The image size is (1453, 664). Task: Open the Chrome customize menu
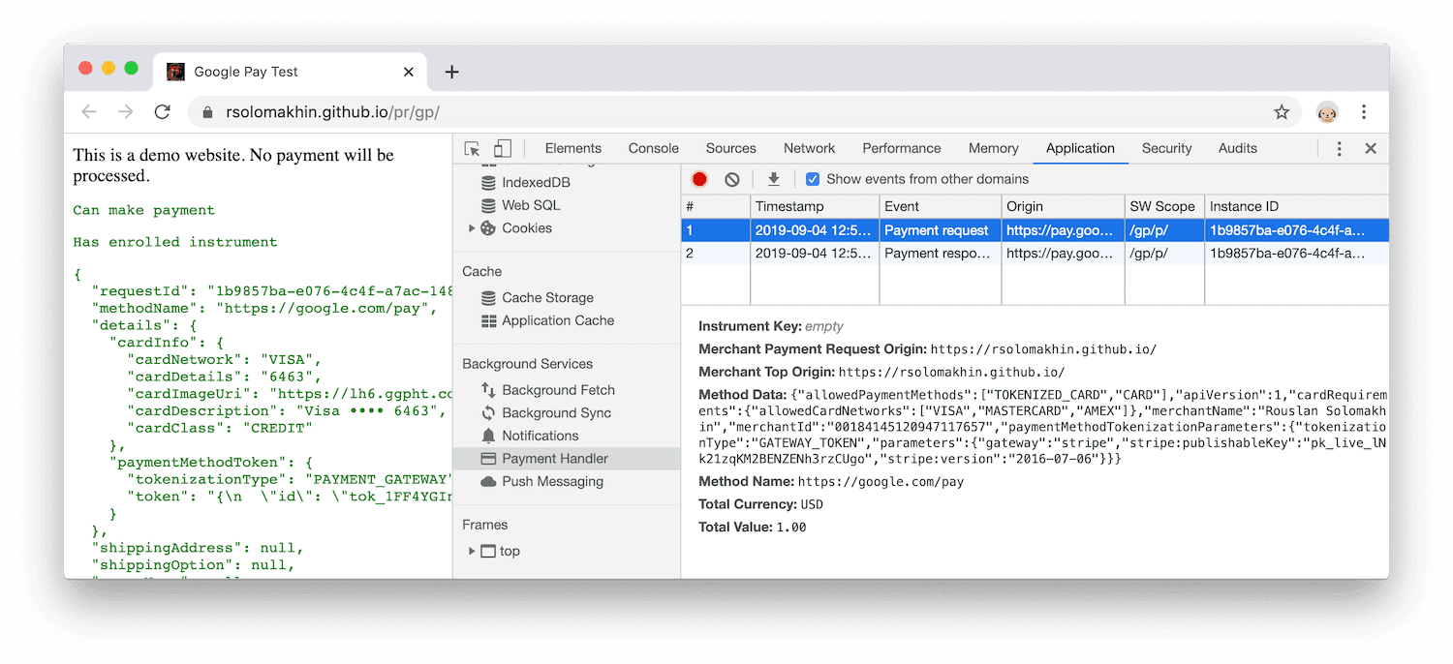coord(1364,111)
